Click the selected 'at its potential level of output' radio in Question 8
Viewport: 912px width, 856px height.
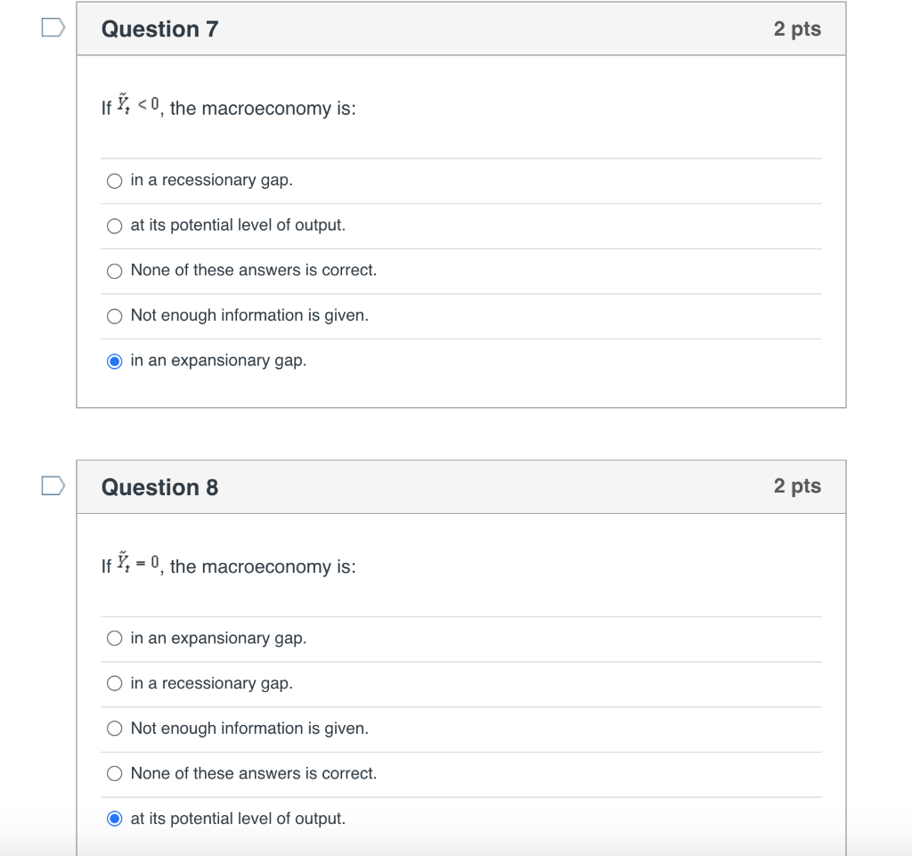[x=114, y=819]
